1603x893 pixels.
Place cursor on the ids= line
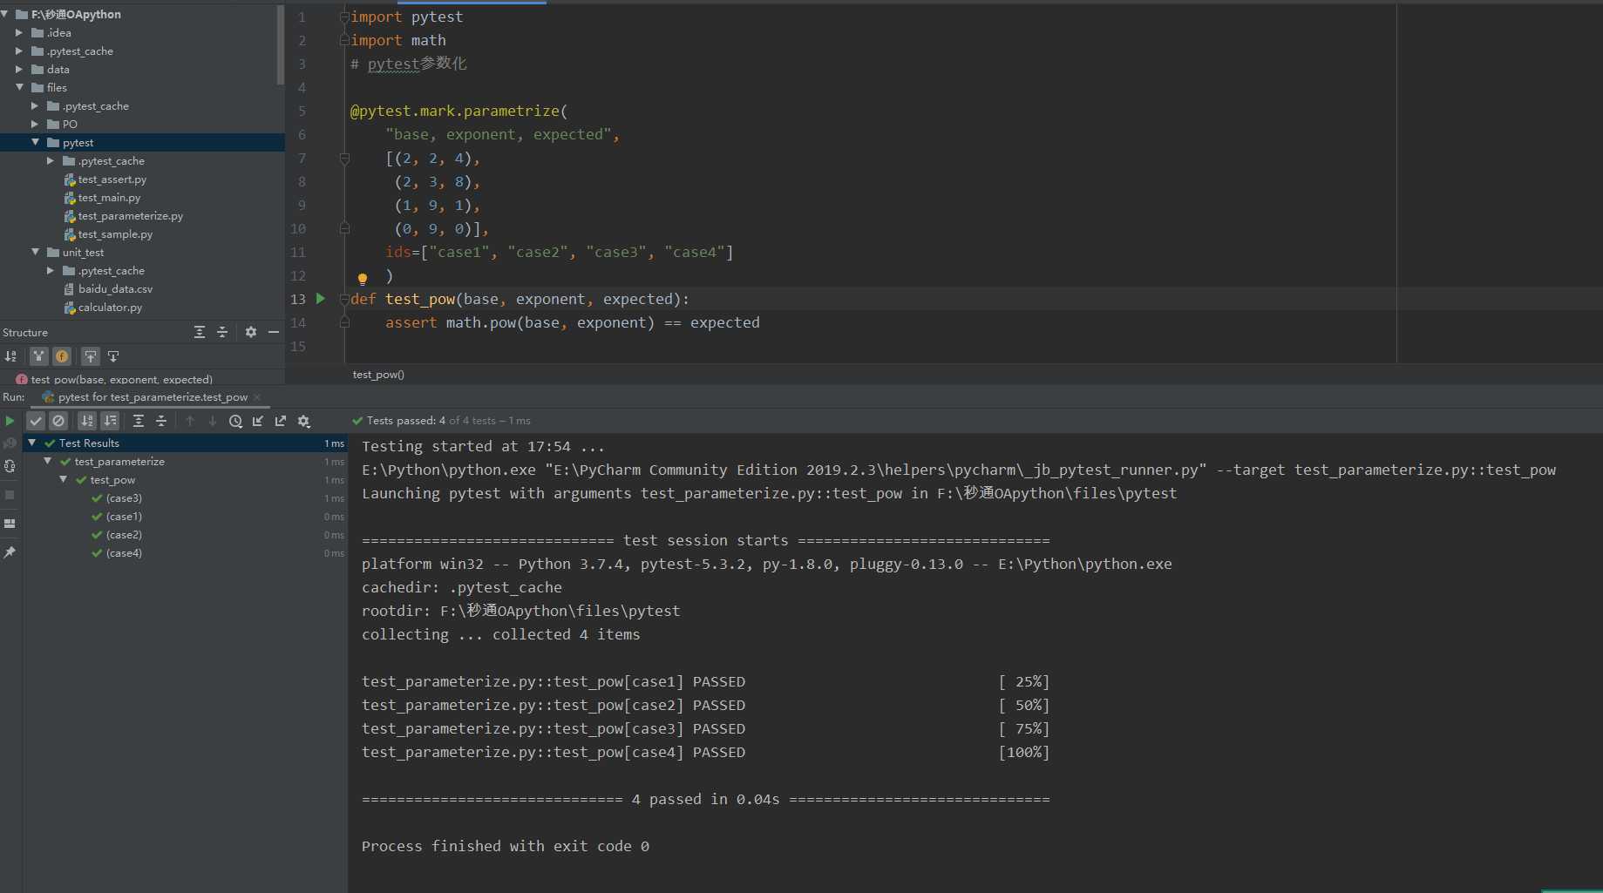coord(559,253)
